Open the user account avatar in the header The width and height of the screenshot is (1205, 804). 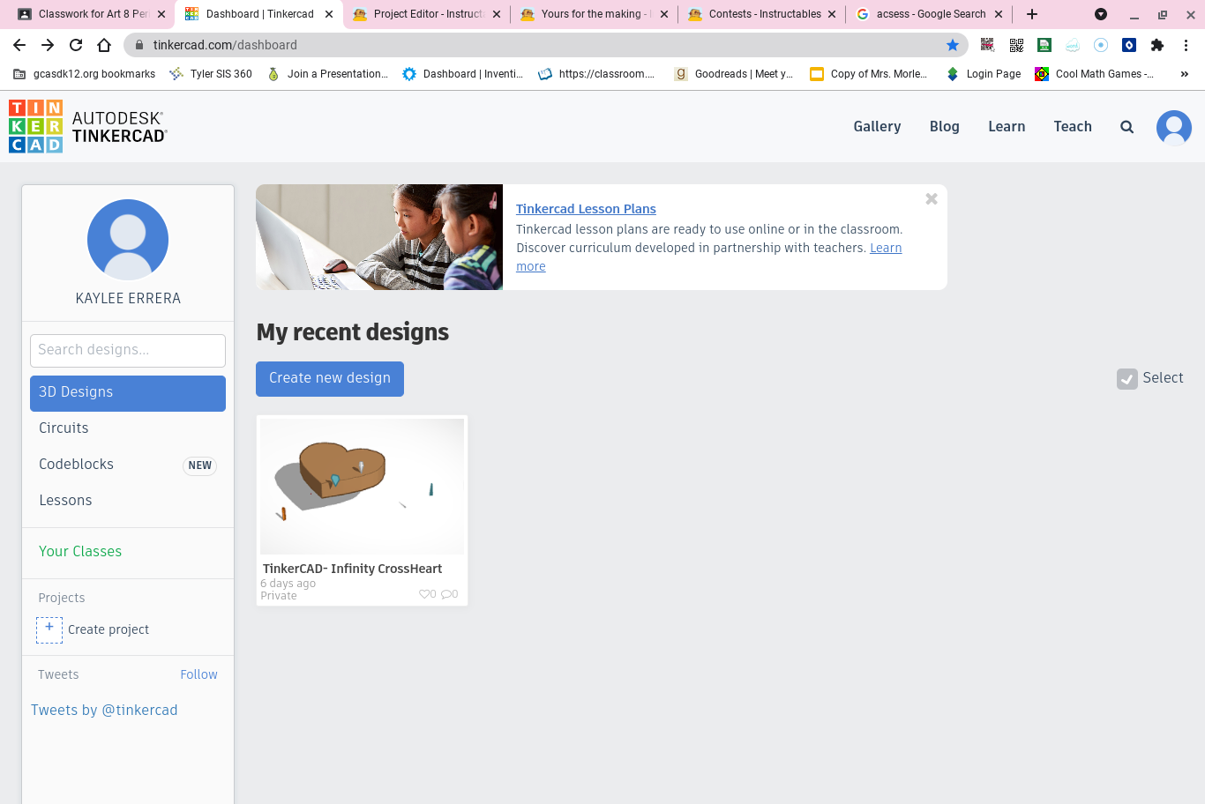click(x=1174, y=127)
